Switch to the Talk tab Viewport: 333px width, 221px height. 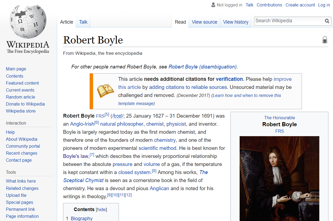tap(83, 22)
